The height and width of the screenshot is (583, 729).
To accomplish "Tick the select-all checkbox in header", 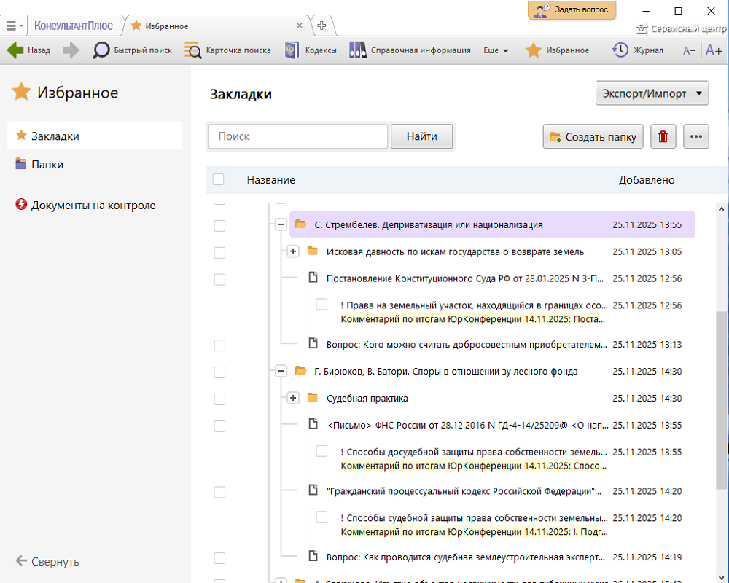I will click(219, 180).
